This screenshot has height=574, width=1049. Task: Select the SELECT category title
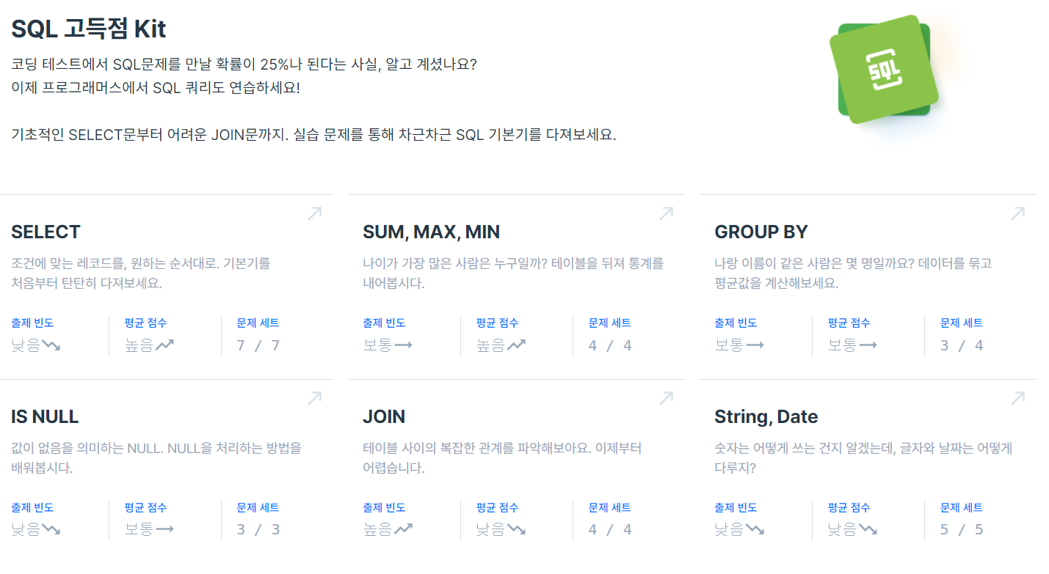tap(46, 232)
